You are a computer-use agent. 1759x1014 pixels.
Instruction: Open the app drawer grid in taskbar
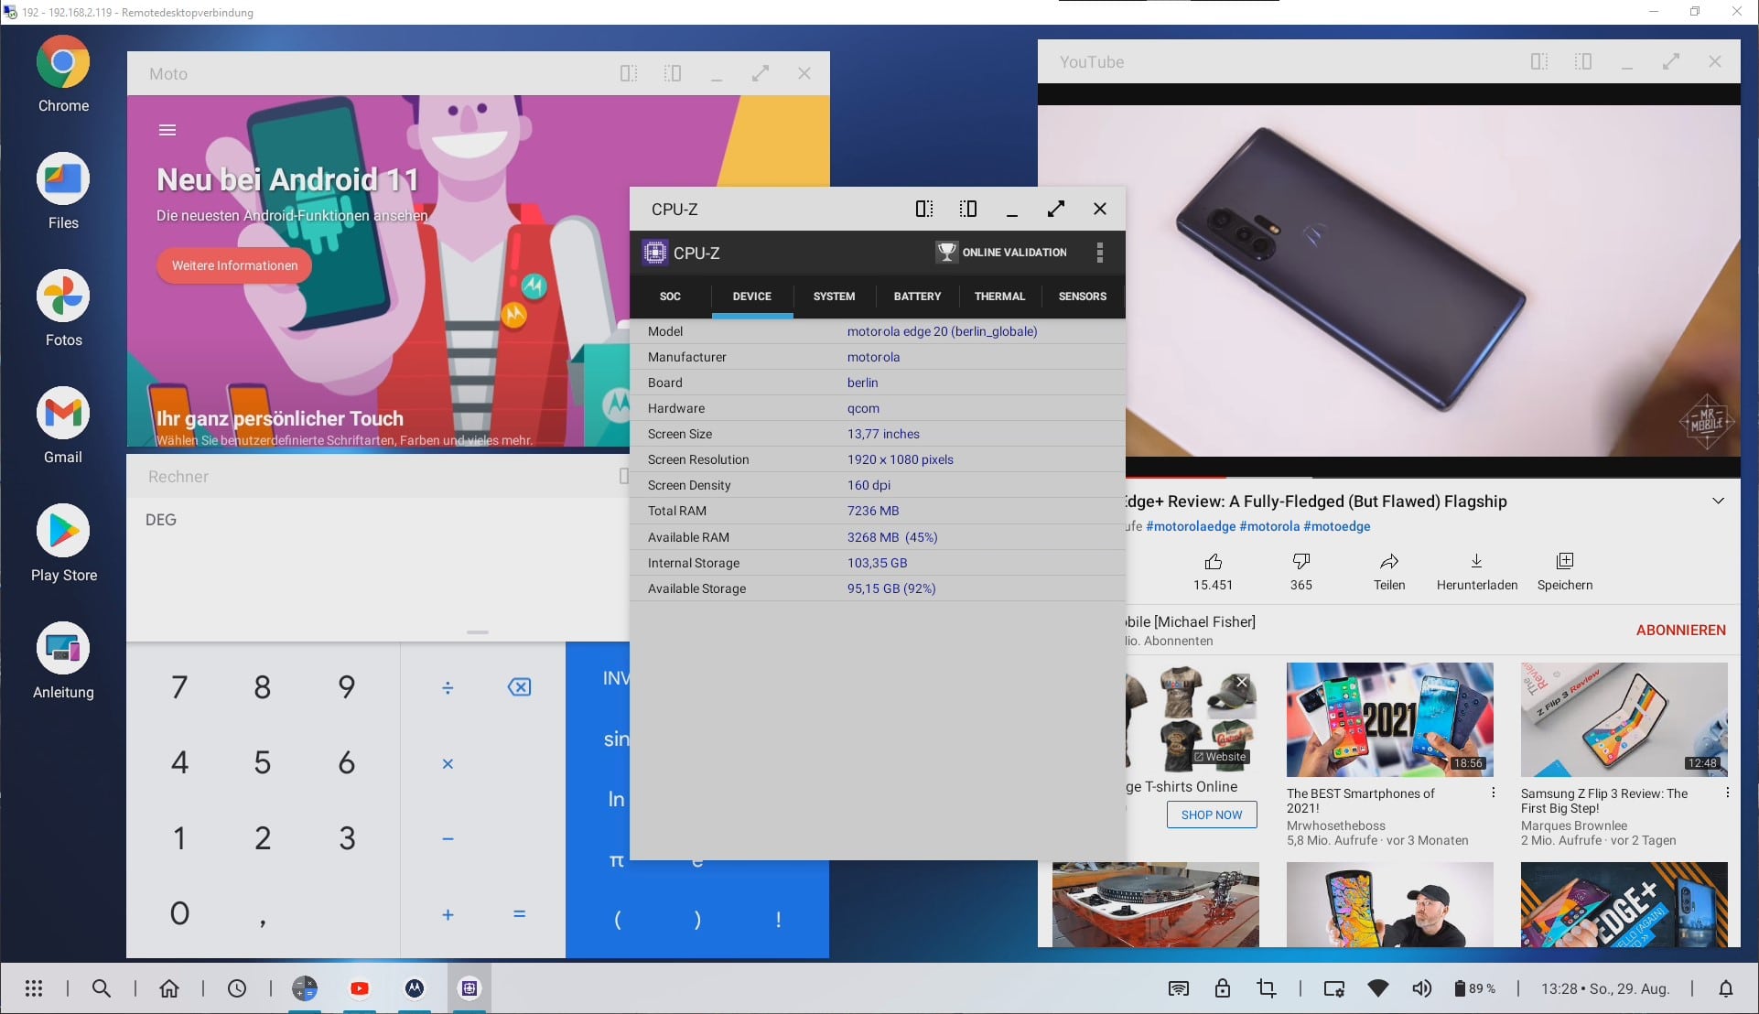[34, 988]
